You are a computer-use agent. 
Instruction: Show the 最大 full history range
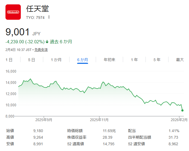[x=180, y=60]
